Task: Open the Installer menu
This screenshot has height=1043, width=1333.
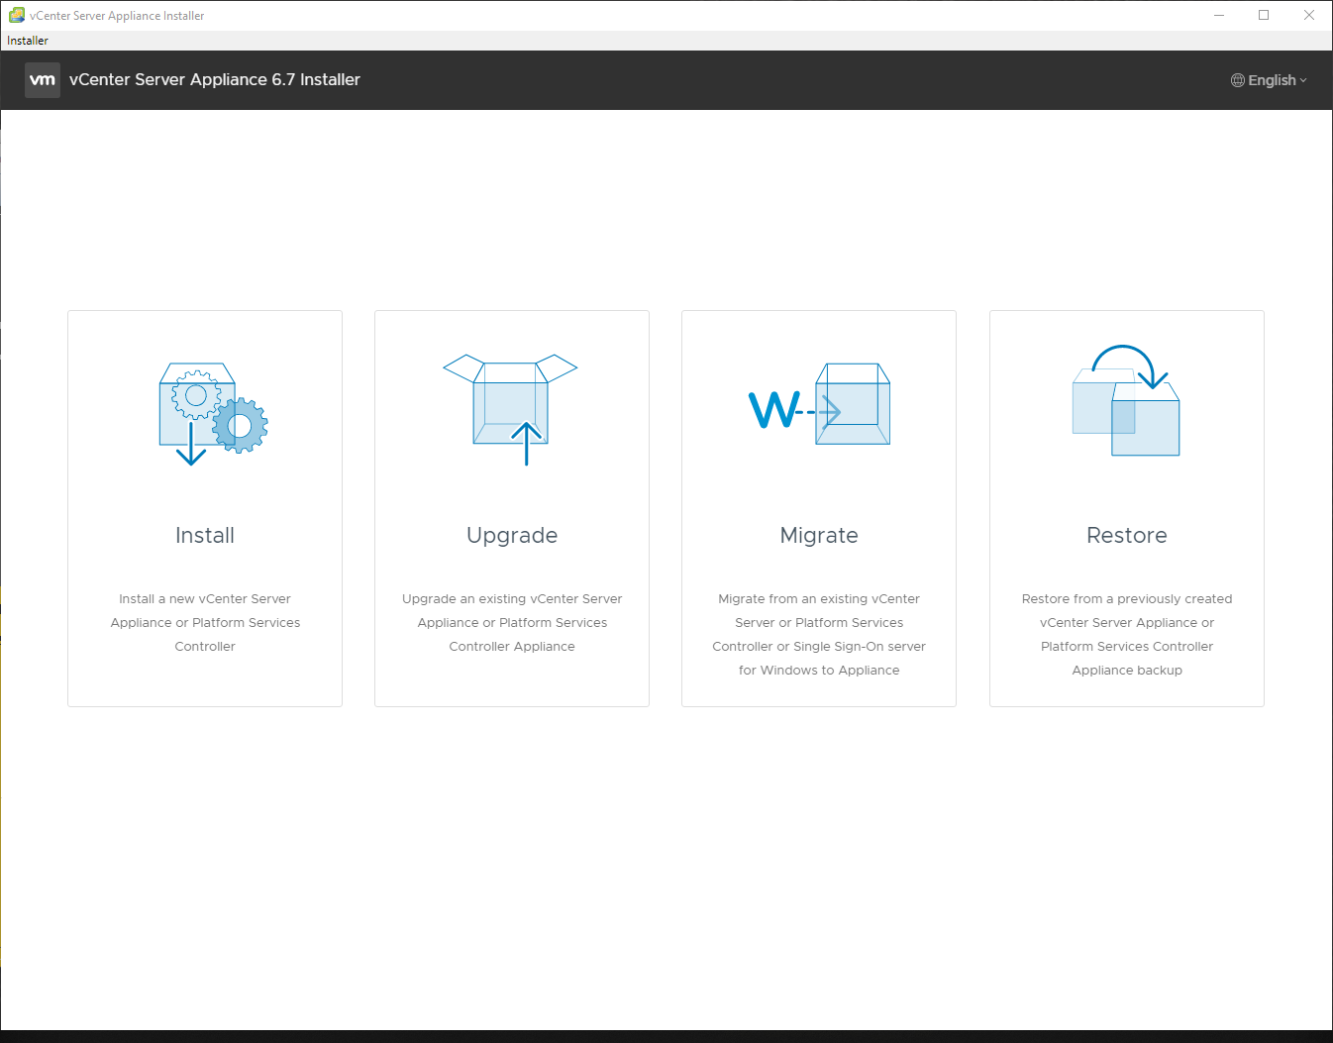Action: point(28,41)
